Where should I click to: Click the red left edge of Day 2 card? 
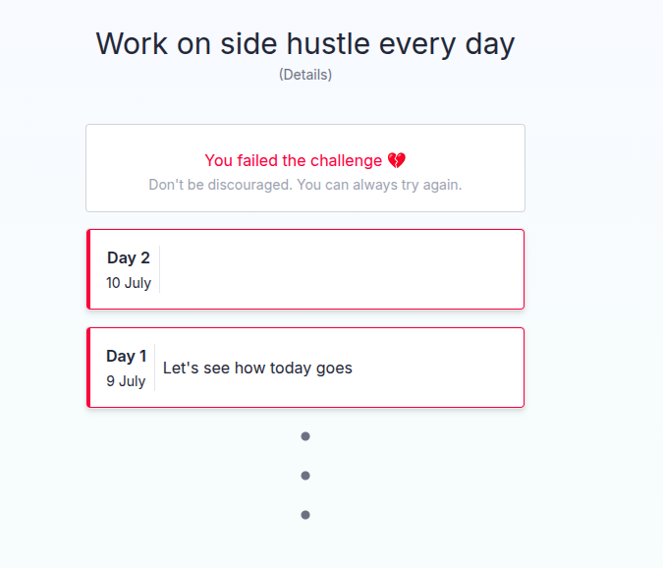[x=88, y=269]
